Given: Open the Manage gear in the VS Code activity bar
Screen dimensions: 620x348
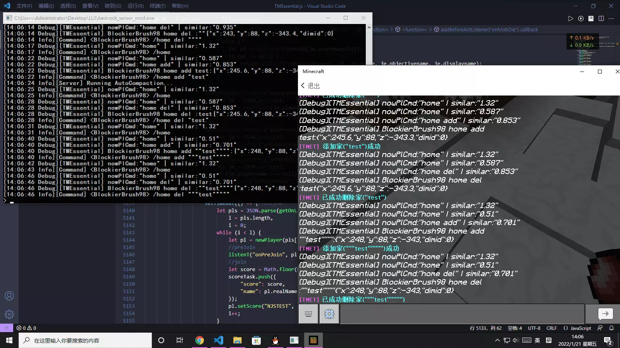Looking at the screenshot, I should (x=9, y=314).
